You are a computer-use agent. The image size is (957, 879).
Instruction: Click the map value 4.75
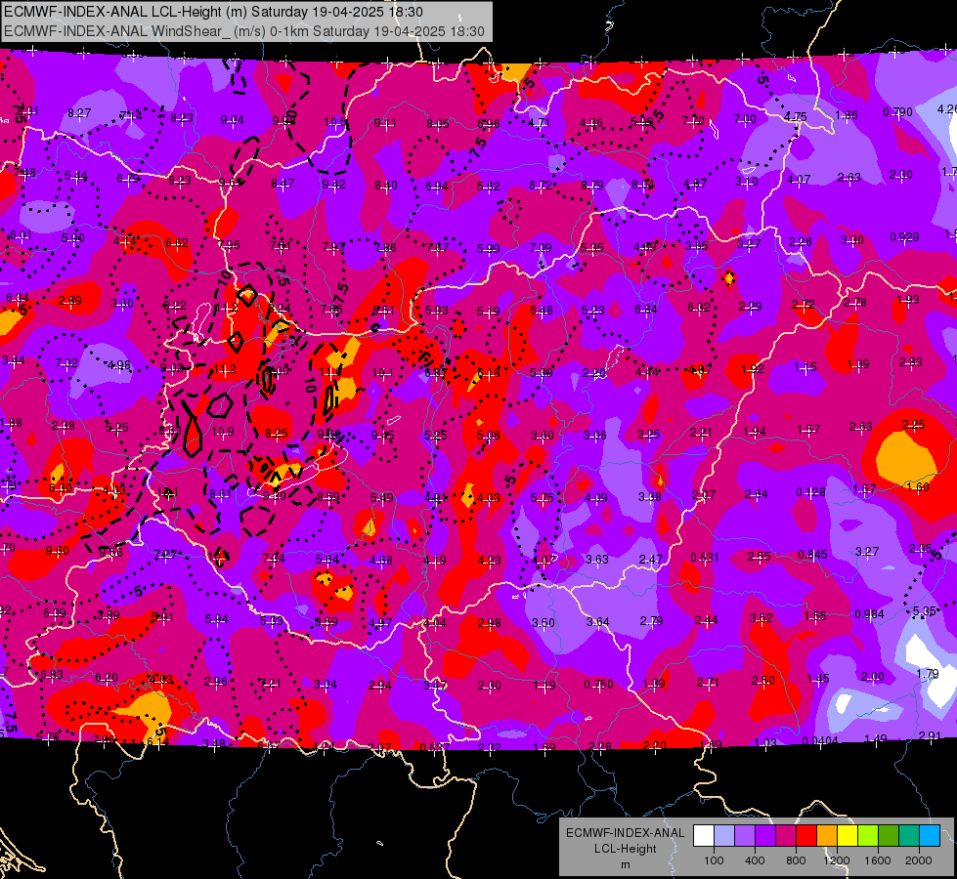(x=796, y=116)
